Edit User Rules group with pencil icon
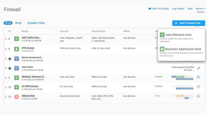The width and height of the screenshot is (207, 115). tap(198, 68)
